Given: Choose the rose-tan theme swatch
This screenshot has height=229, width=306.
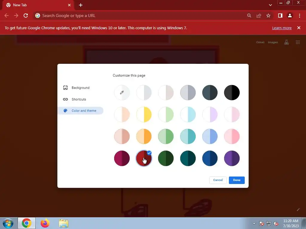Looking at the screenshot, I should click(x=122, y=136).
